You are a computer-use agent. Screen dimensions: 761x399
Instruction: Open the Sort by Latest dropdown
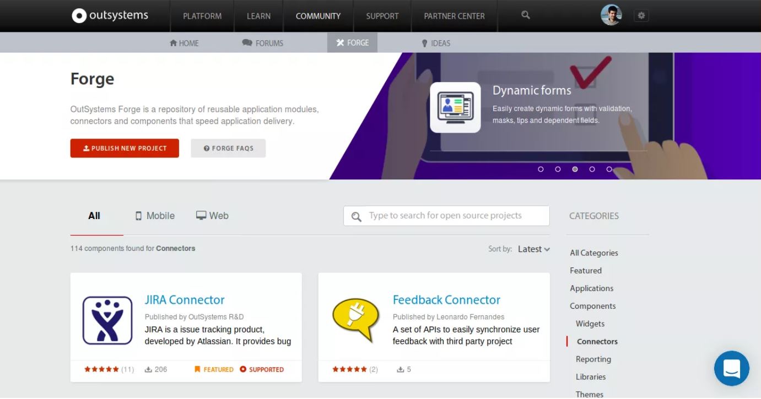click(x=532, y=249)
